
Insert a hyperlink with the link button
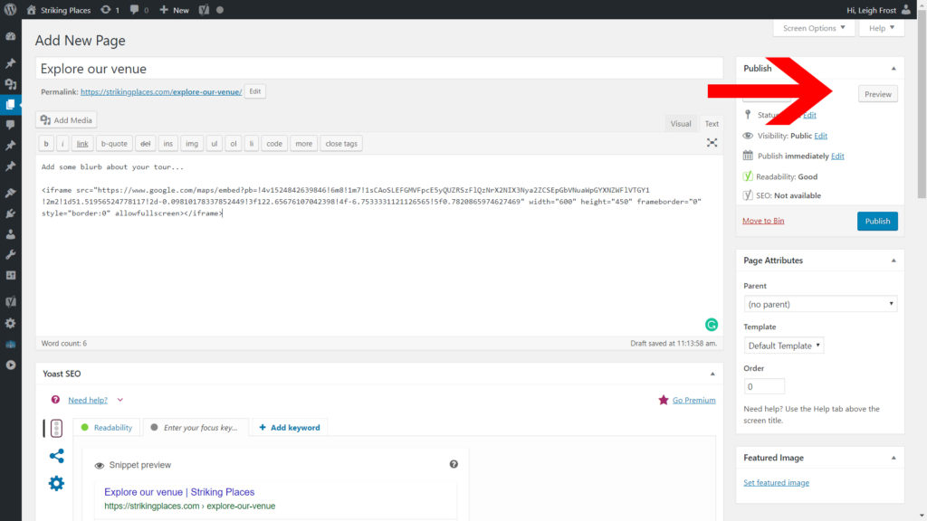[x=82, y=144]
